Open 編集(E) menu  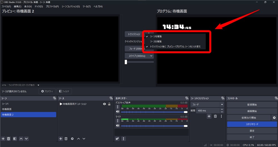18,7
